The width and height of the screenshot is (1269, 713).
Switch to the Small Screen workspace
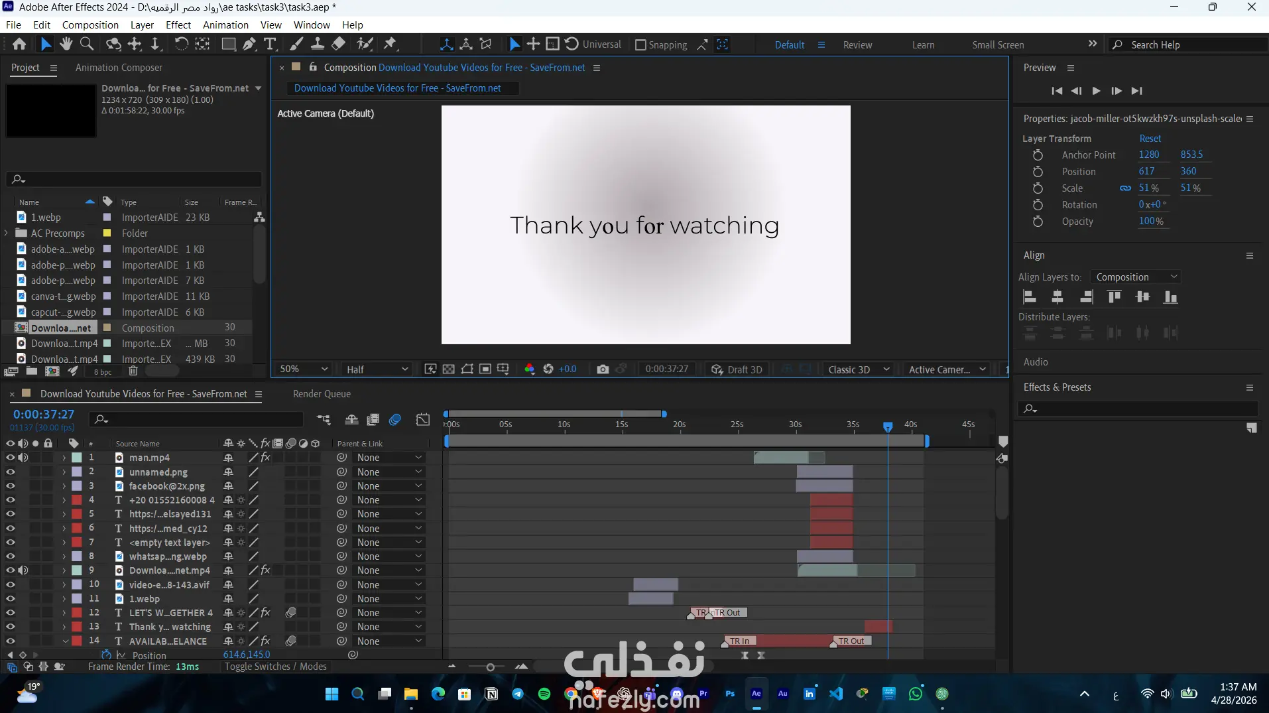point(998,45)
